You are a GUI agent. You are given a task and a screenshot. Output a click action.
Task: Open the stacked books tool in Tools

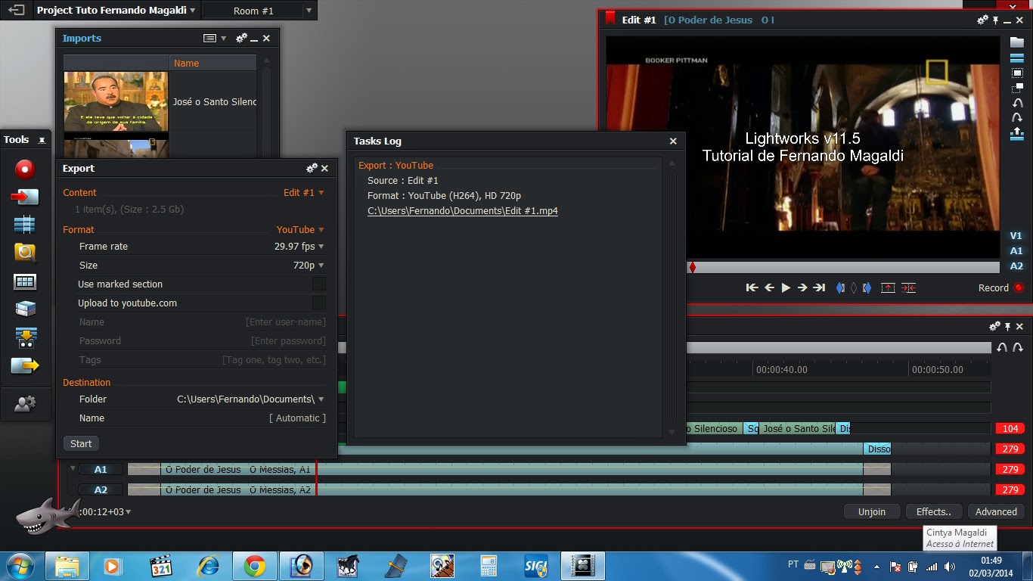coord(25,309)
